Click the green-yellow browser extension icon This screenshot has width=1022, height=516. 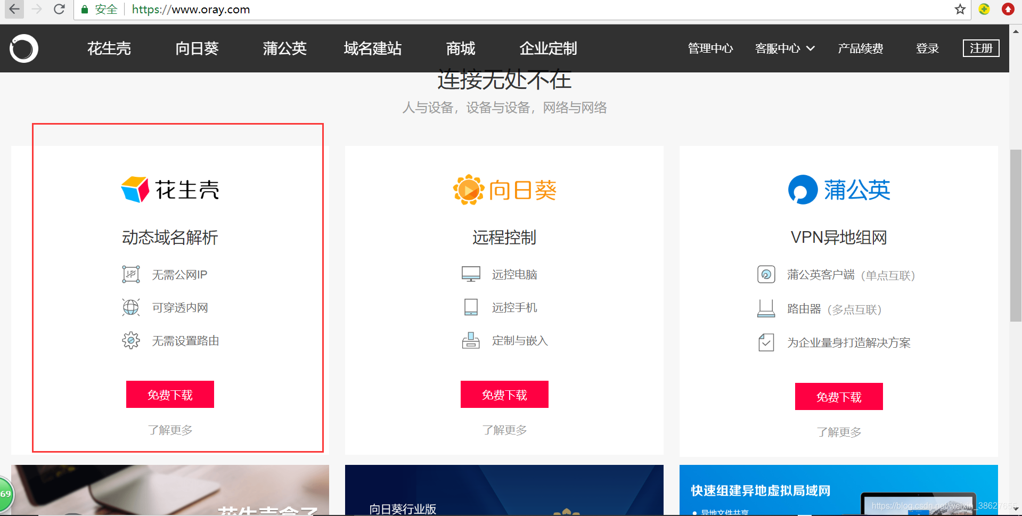click(x=984, y=9)
